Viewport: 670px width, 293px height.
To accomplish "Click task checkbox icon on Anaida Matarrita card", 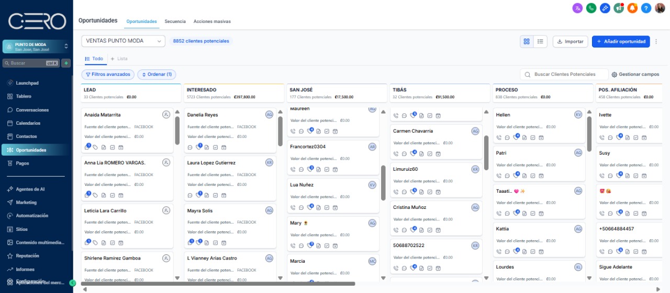I will click(x=112, y=148).
